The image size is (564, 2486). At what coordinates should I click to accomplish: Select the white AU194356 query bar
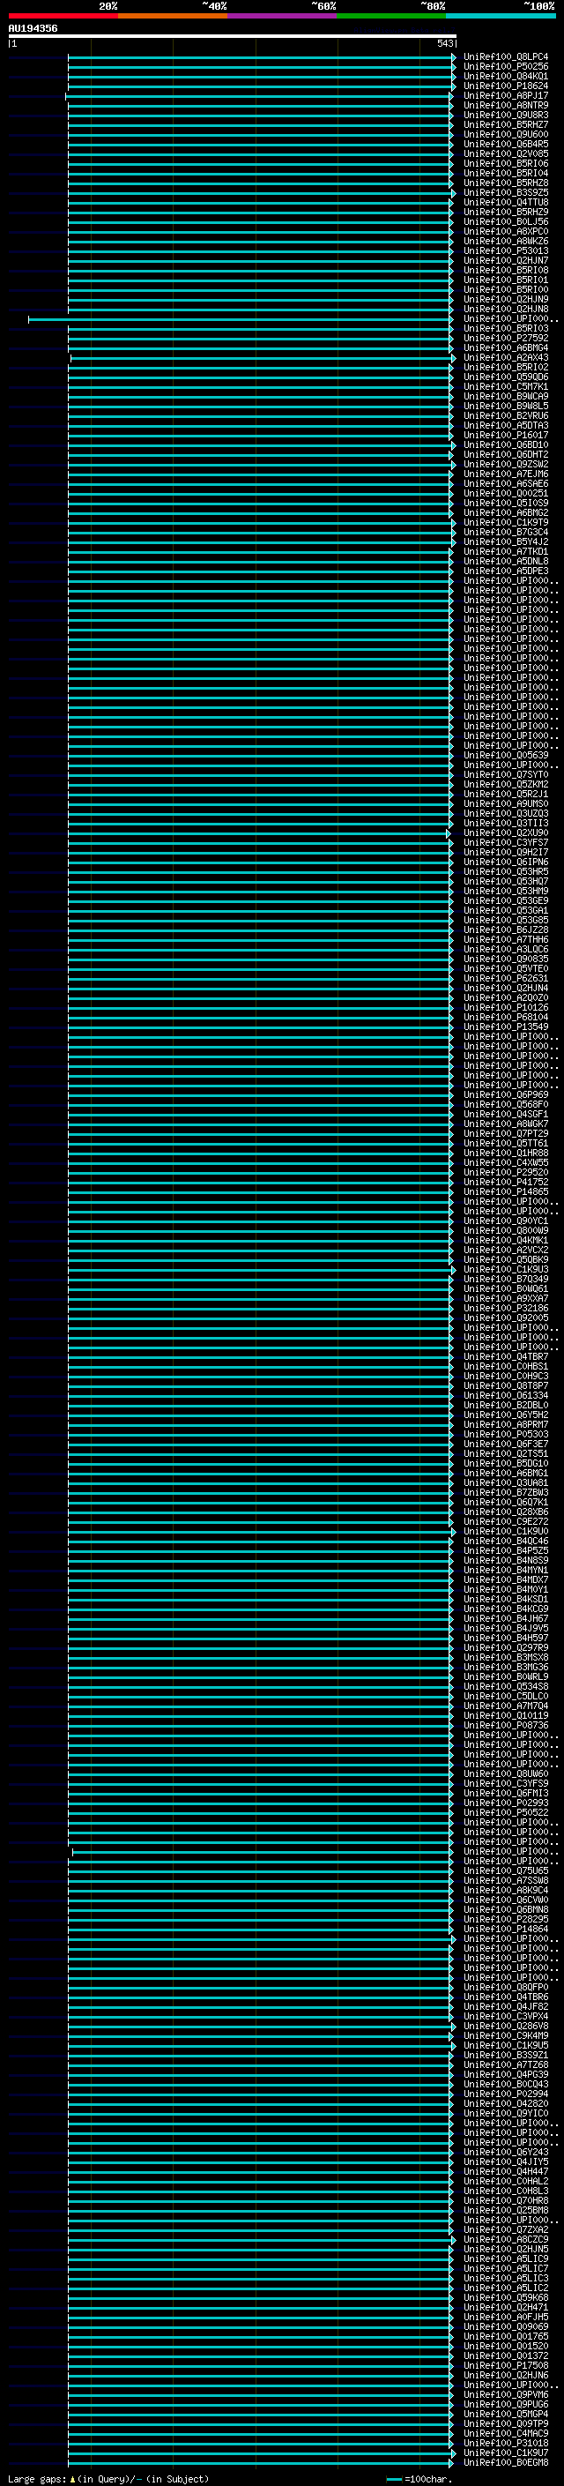(233, 35)
